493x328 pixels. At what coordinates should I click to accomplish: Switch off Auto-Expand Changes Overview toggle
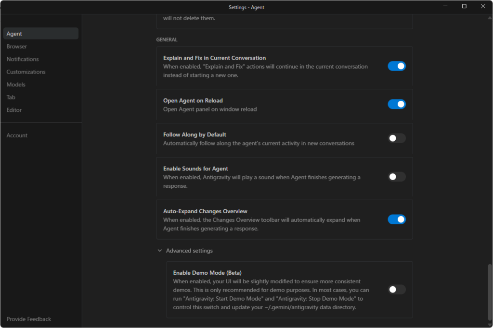click(397, 219)
